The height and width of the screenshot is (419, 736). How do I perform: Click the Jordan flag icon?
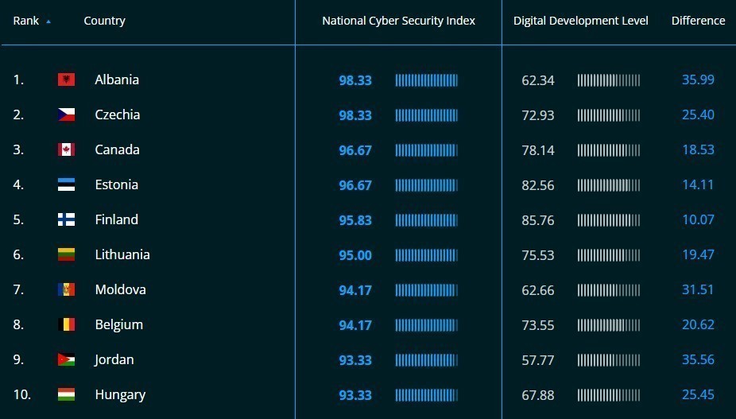pyautogui.click(x=66, y=359)
